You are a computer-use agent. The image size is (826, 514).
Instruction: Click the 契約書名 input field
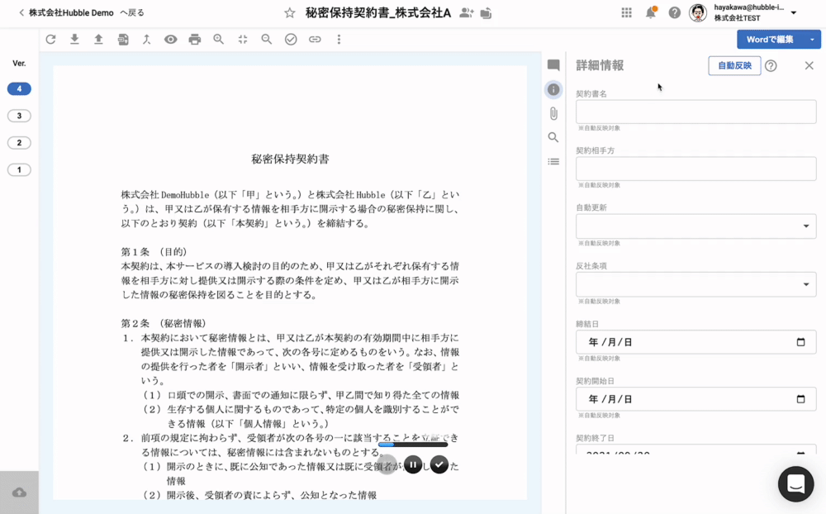click(695, 112)
